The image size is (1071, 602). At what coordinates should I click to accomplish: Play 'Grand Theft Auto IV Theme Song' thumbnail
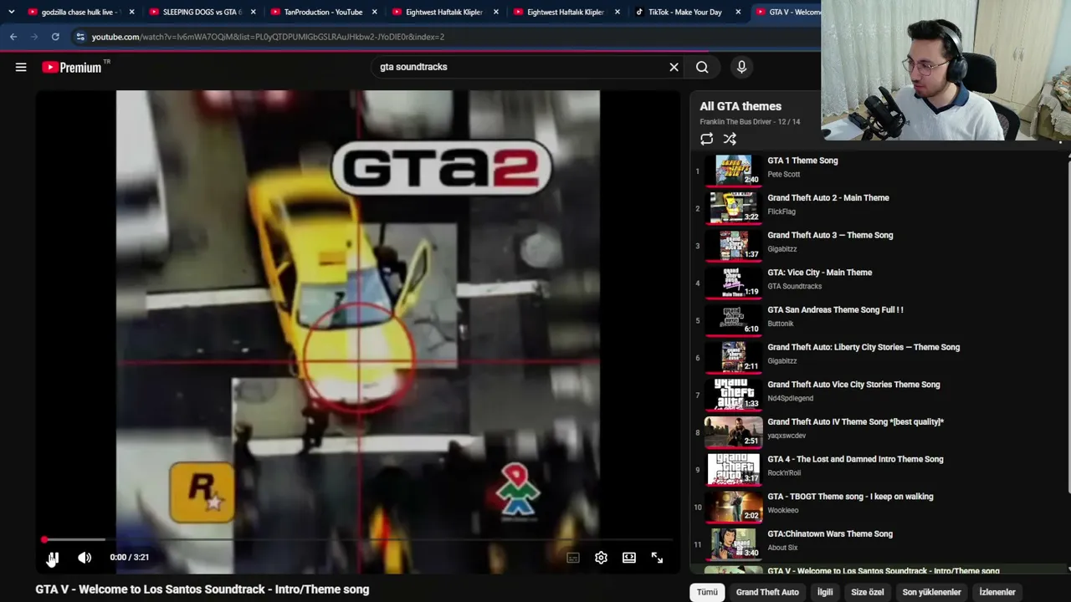click(x=734, y=431)
